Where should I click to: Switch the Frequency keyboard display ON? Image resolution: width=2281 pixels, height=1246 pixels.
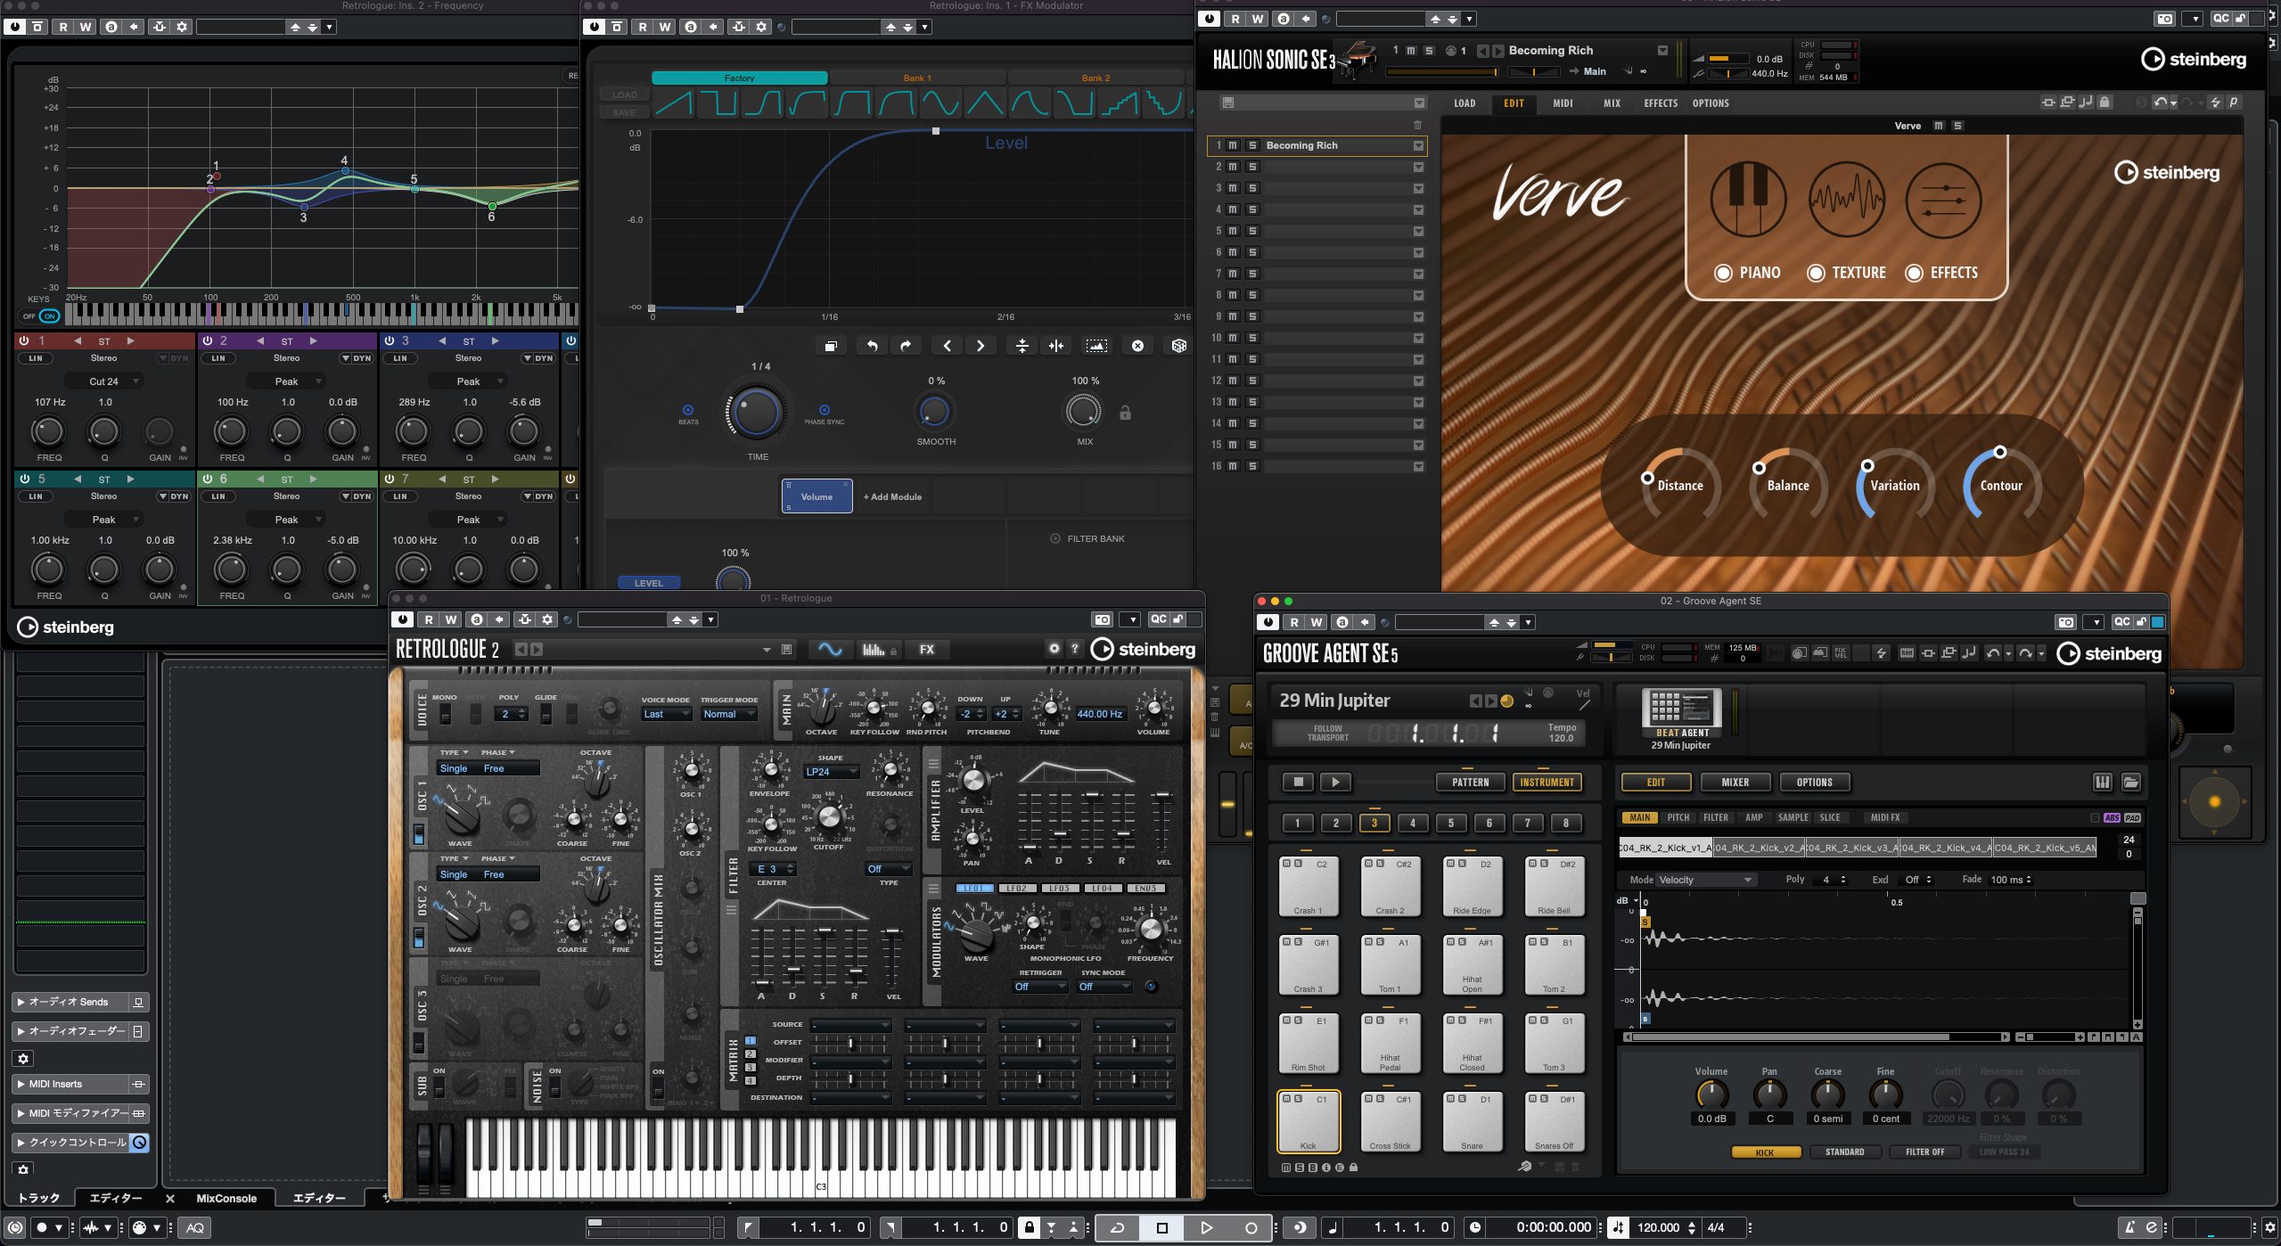49,316
